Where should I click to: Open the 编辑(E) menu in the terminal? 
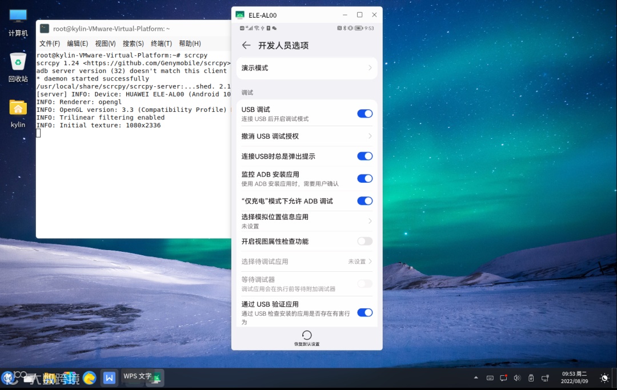coord(78,43)
